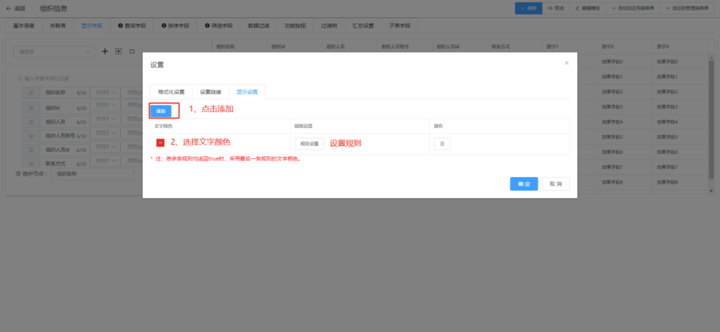Viewport: 720px width, 332px height.
Task: Open the red text color swatch
Action: point(160,143)
